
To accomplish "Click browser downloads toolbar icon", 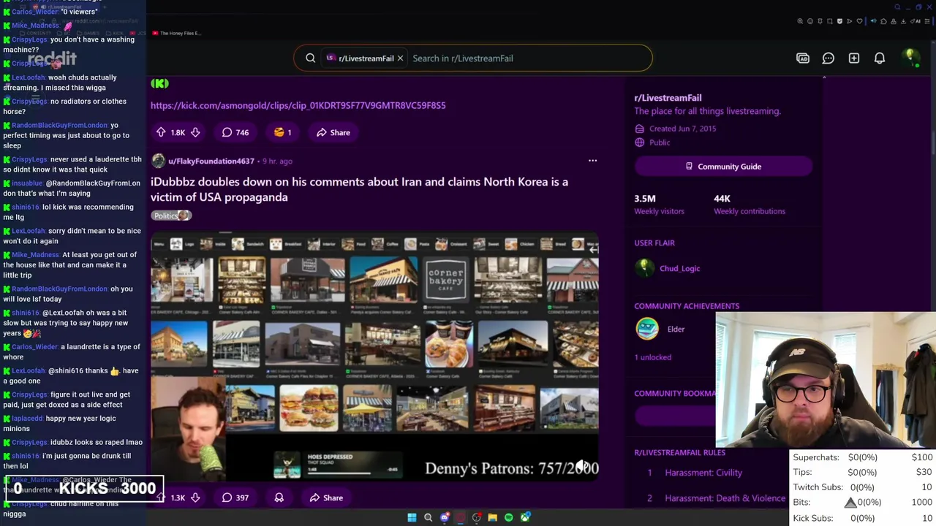I will coord(903,21).
